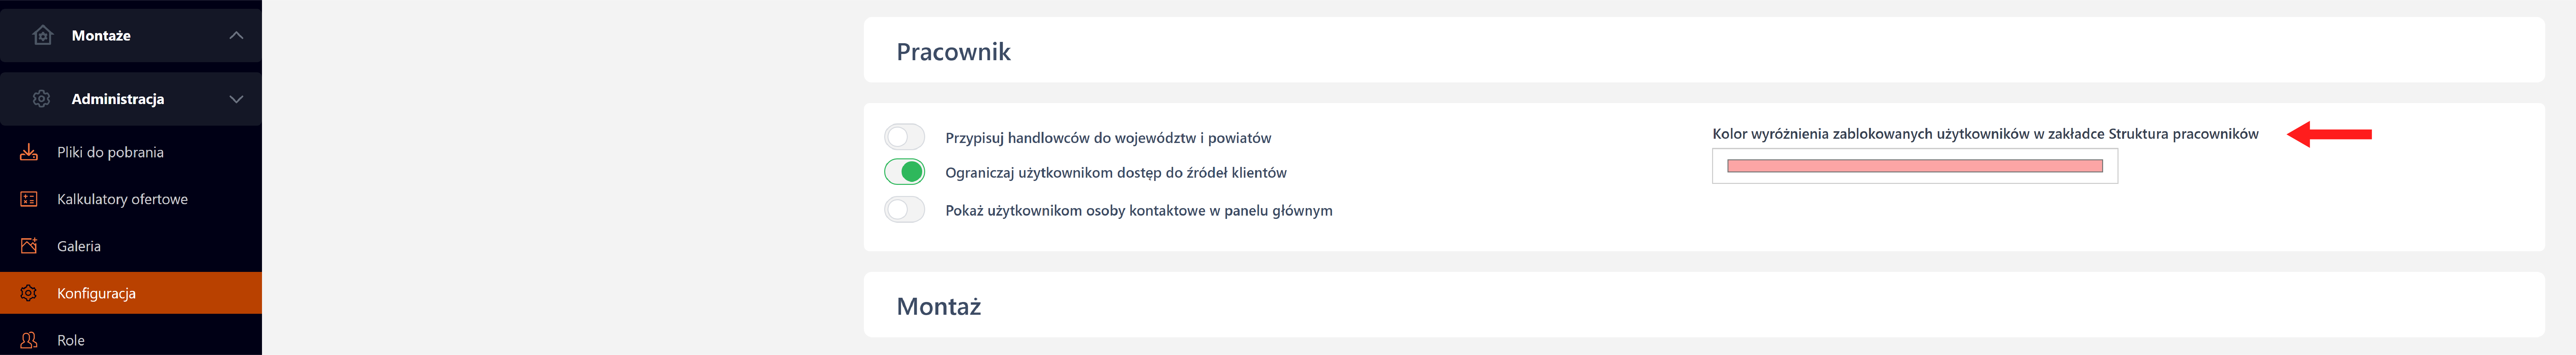This screenshot has width=2576, height=355.
Task: Open the Pracownik section header
Action: tap(953, 52)
